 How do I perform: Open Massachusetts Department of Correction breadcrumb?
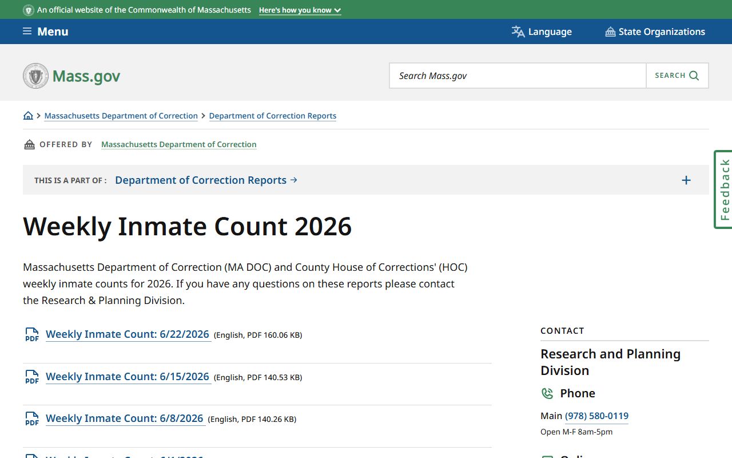tap(121, 116)
